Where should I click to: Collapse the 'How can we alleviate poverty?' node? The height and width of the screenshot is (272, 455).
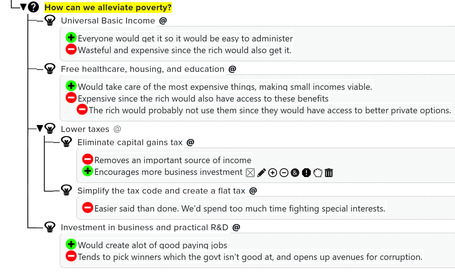pos(23,7)
